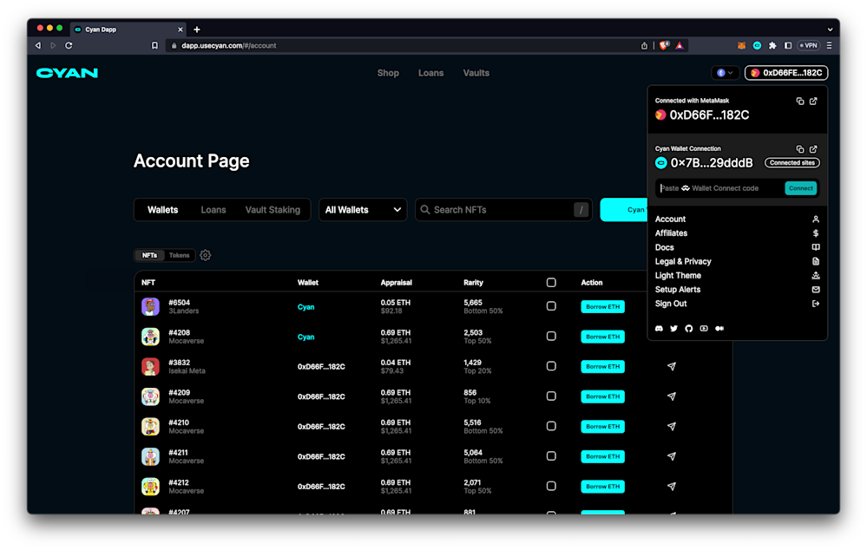Open the browser tab list chevron

coord(830,29)
